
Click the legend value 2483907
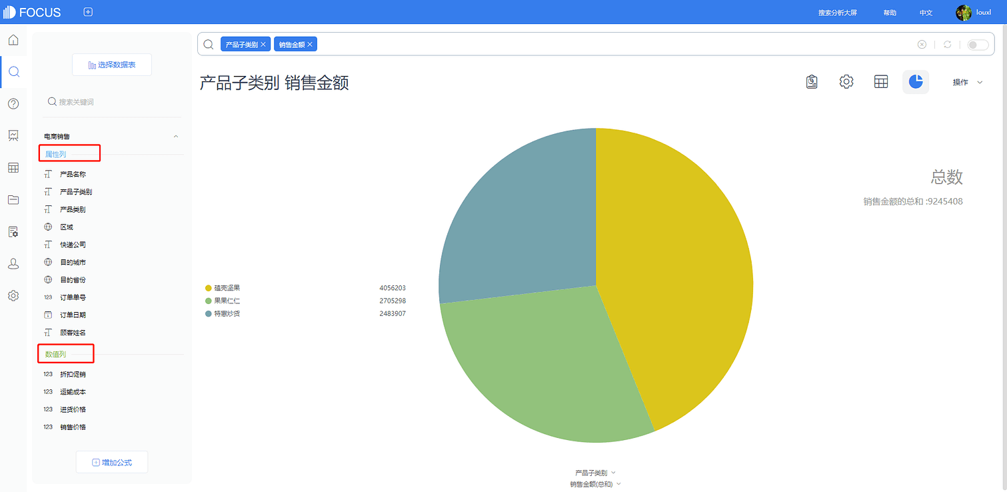coord(393,313)
